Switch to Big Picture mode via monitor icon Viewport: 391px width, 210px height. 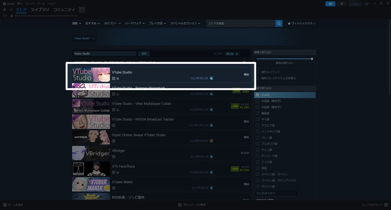[367, 4]
